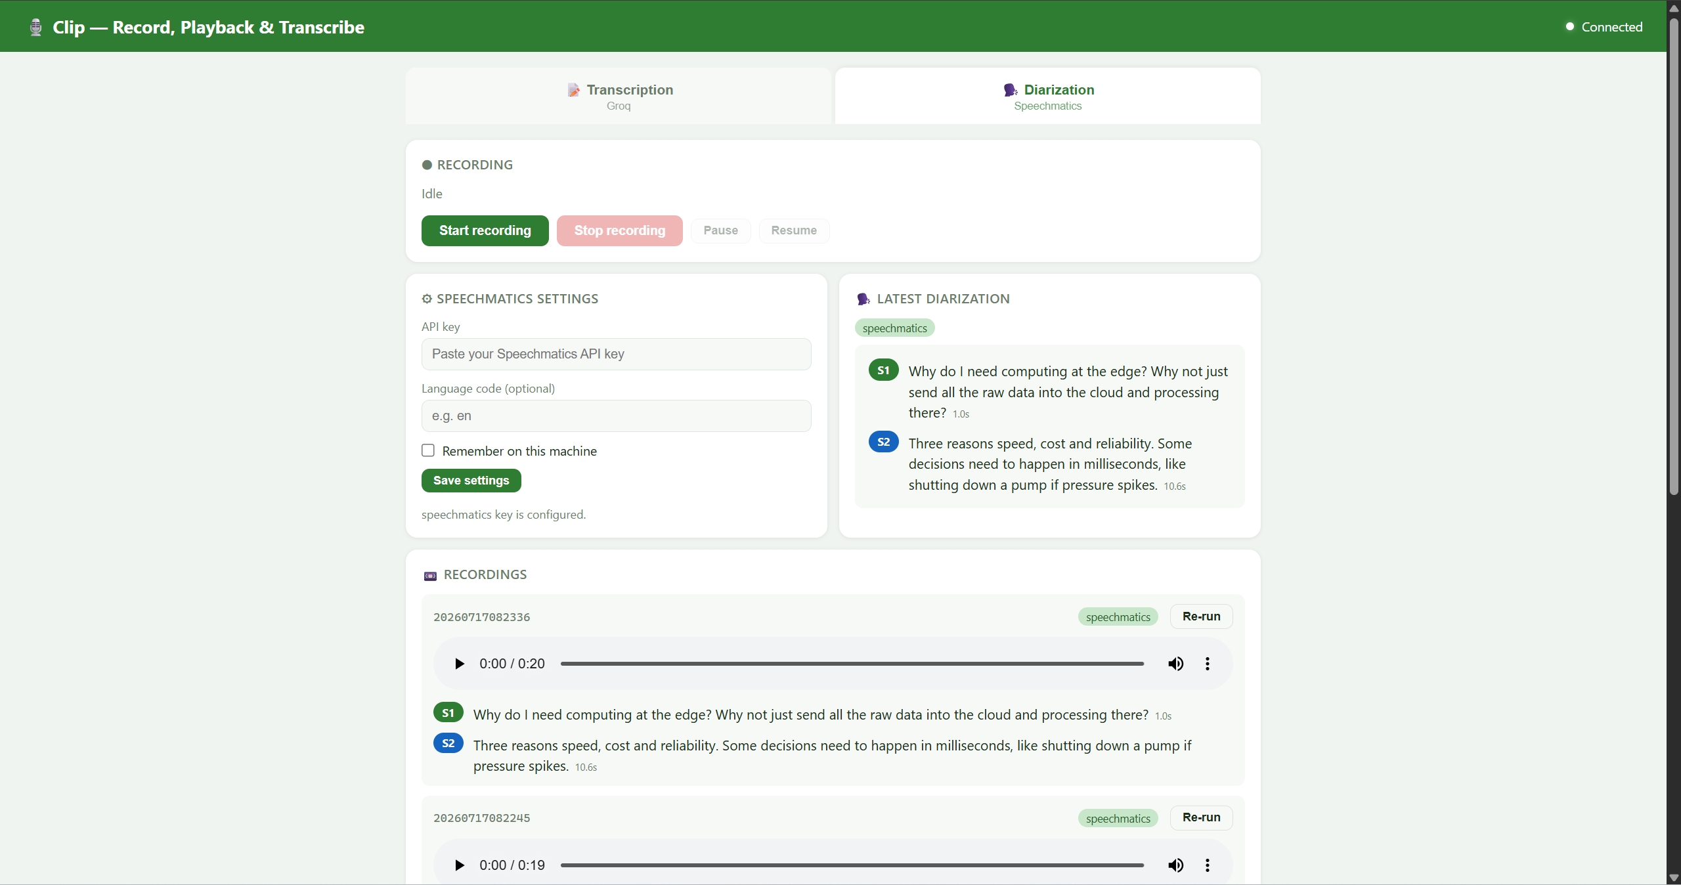Focus the Speechmatics API key field
1681x885 pixels.
pos(617,354)
